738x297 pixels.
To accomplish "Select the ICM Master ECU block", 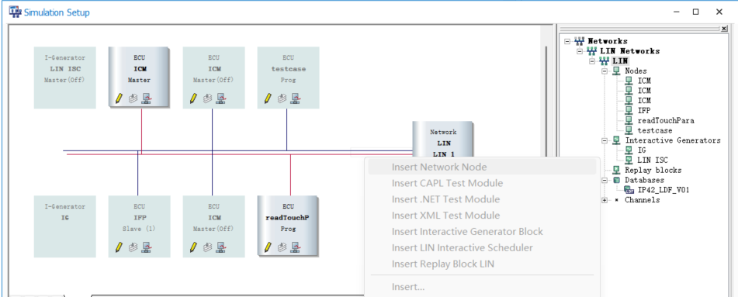I will [140, 78].
